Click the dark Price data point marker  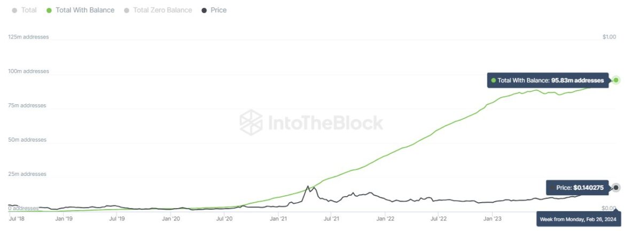(616, 188)
